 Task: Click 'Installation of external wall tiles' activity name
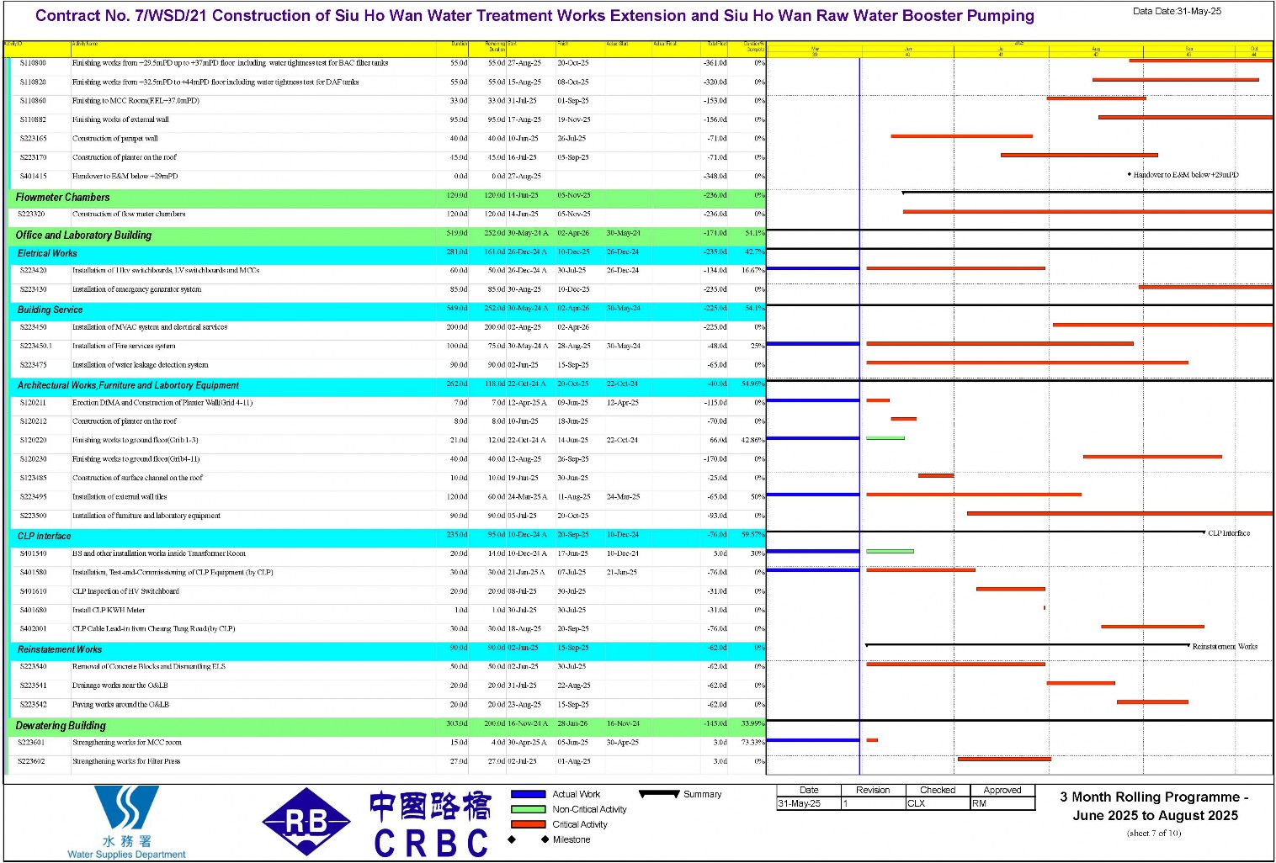120,497
